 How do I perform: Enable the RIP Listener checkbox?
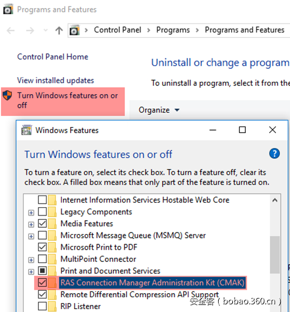[42, 306]
